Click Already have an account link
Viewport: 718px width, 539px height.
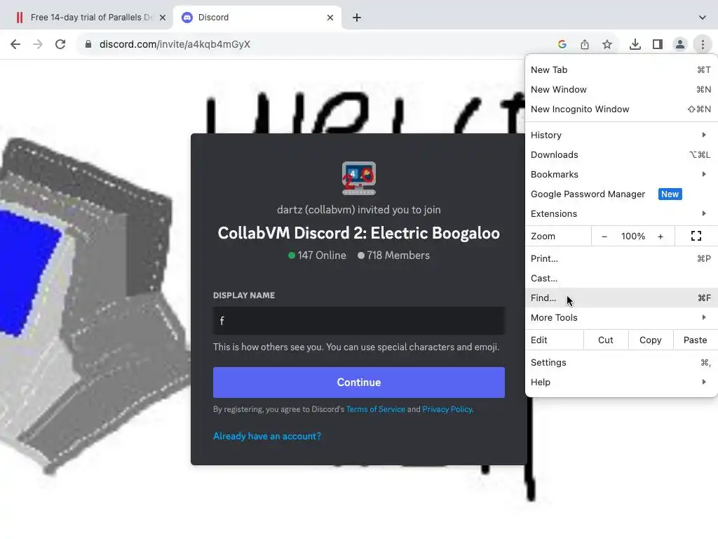(267, 437)
